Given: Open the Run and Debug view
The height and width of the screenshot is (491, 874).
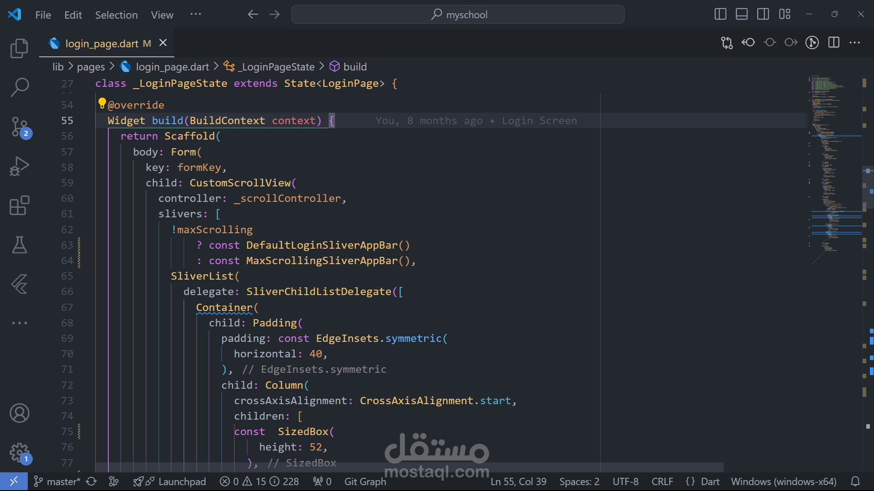Looking at the screenshot, I should click(19, 166).
